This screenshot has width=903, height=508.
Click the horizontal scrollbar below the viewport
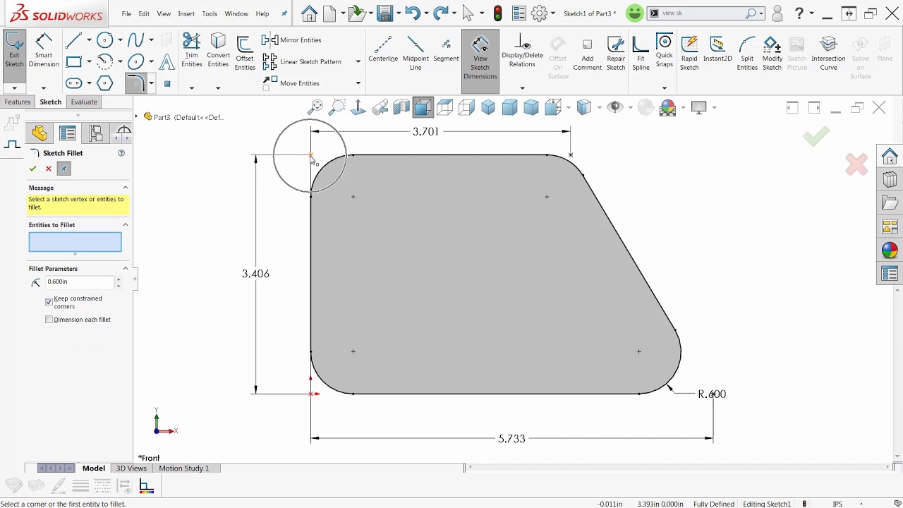[679, 467]
